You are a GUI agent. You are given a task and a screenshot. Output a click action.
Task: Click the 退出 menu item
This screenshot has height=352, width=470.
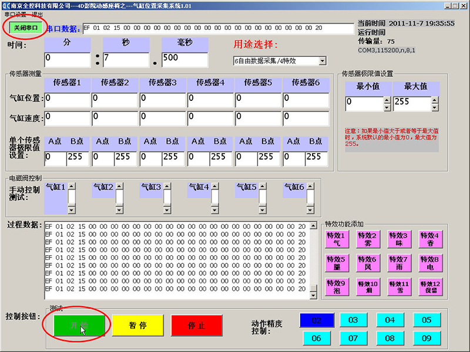[38, 13]
